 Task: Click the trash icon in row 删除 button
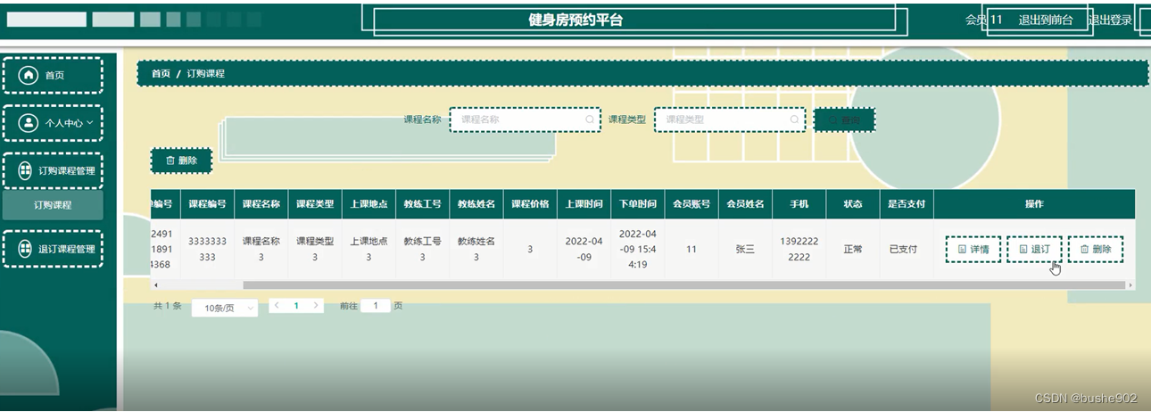click(1084, 250)
